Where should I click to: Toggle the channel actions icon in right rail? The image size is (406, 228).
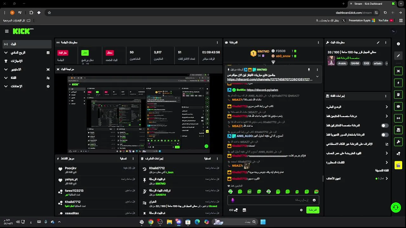pyautogui.click(x=398, y=130)
